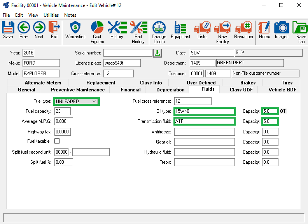
Task: Click the License plate field
Action: (x=122, y=63)
